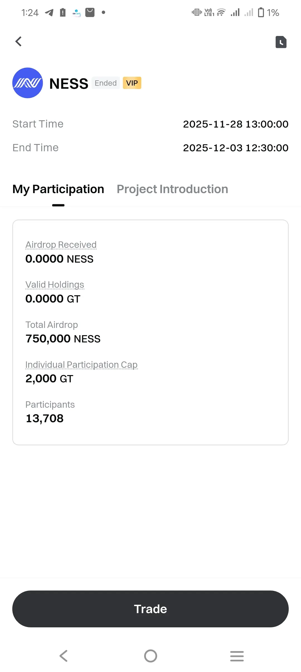Tap the NESS token logo
Screen dimensions: 301x672
click(x=28, y=83)
